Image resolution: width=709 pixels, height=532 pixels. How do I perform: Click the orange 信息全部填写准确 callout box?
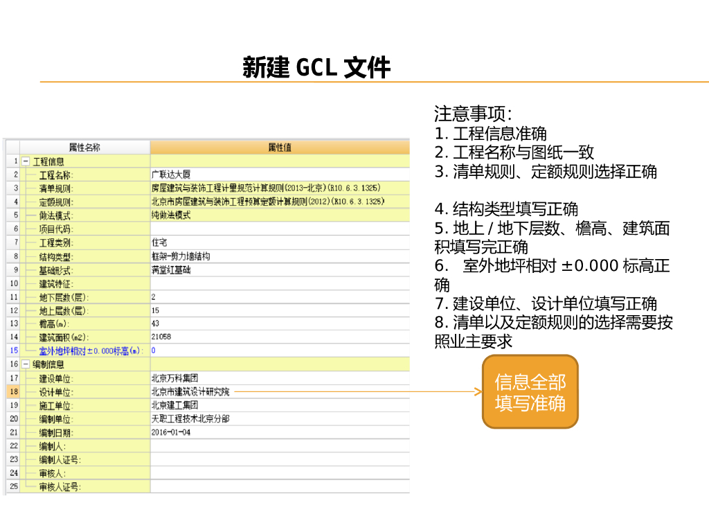click(x=530, y=392)
